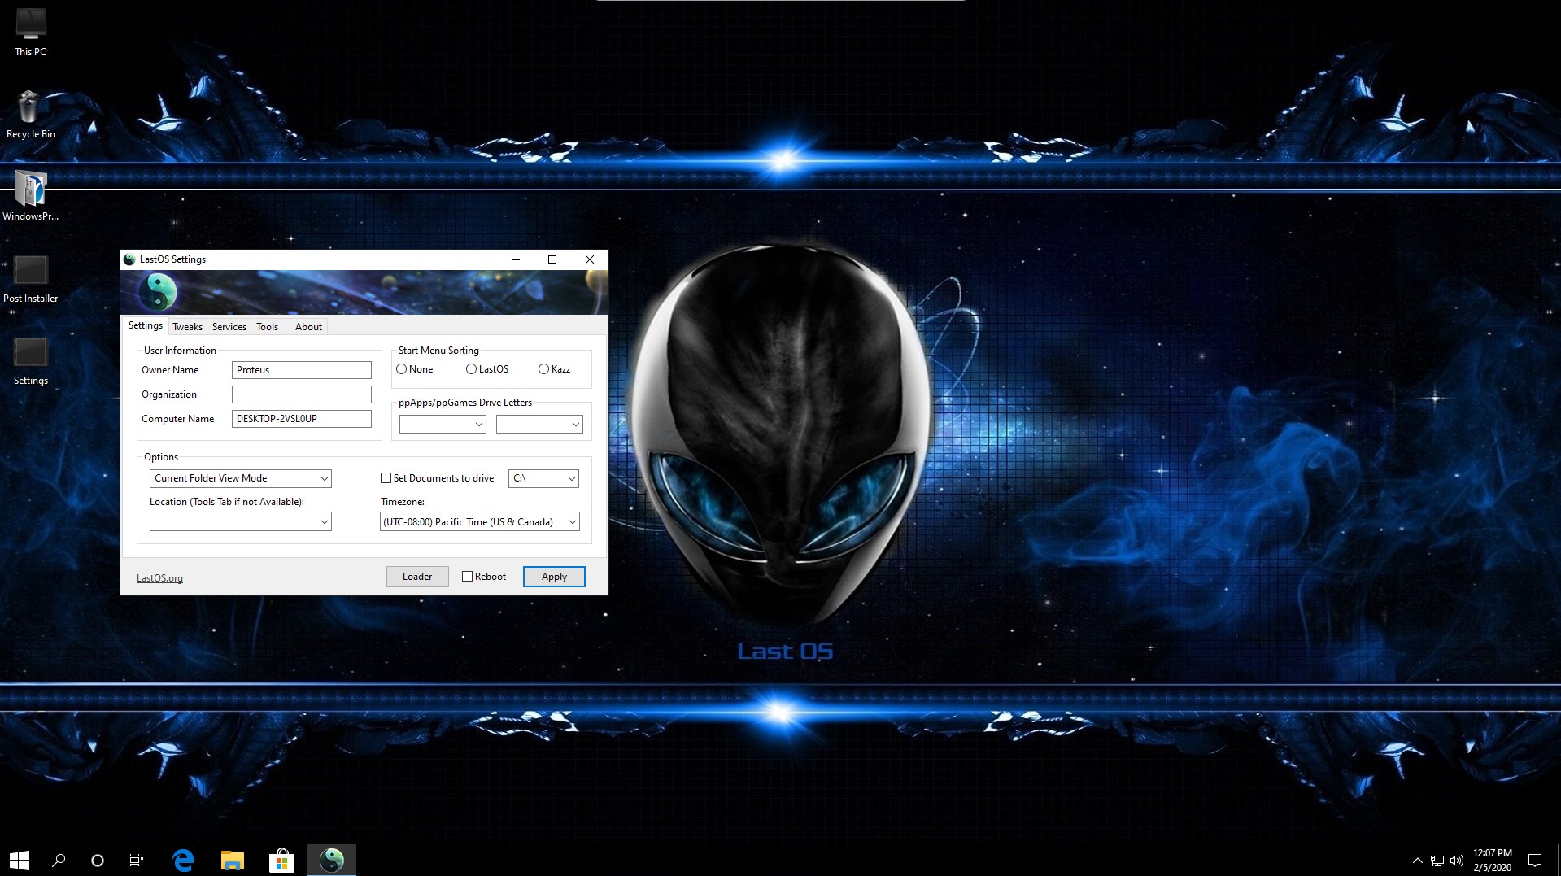
Task: Open the Recycle Bin desktop icon
Action: (31, 115)
